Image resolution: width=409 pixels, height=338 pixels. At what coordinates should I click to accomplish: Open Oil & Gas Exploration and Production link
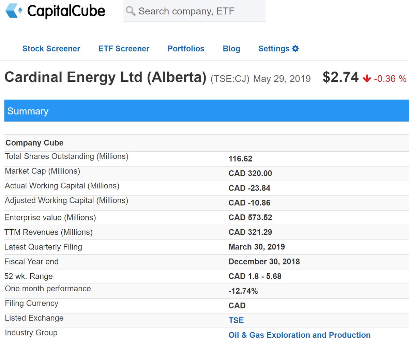(300, 335)
